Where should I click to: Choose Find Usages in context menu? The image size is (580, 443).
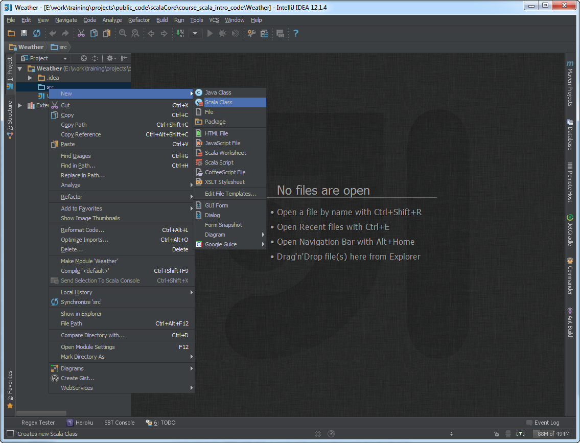coord(122,156)
